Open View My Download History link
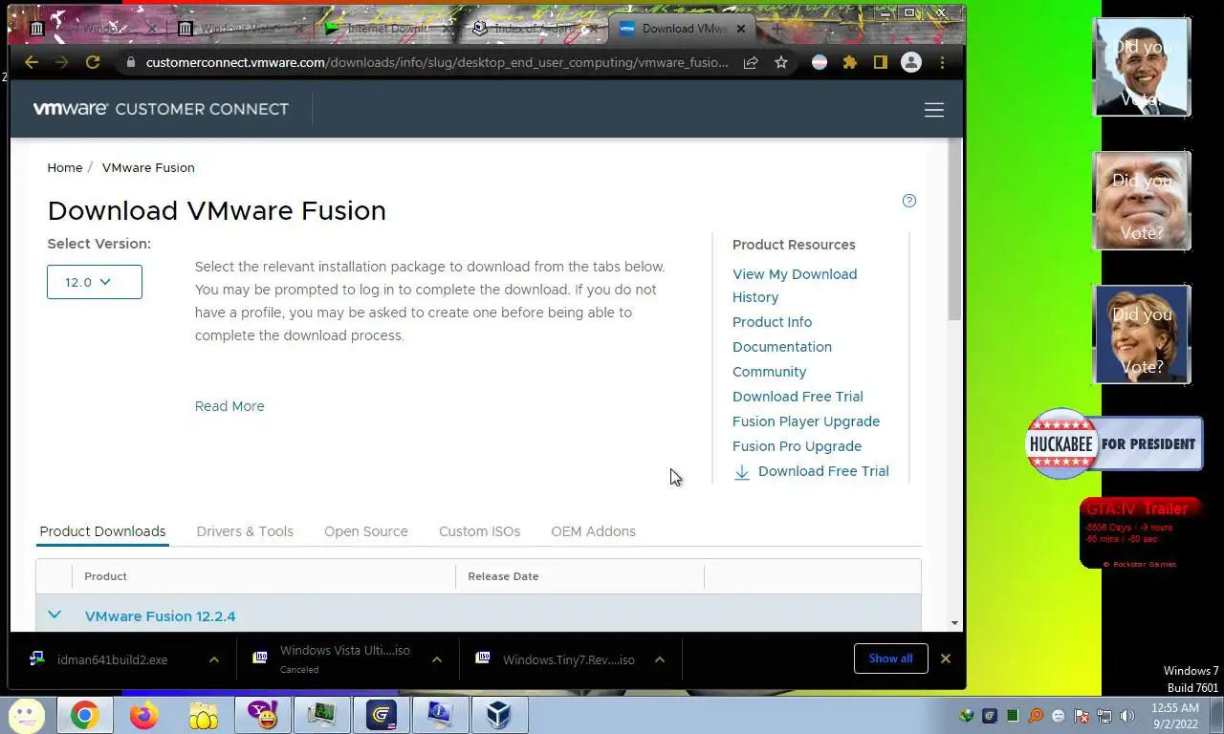 tap(795, 286)
